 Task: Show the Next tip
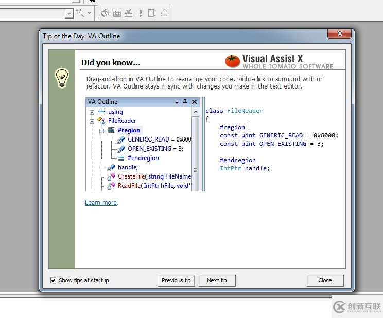pos(217,280)
